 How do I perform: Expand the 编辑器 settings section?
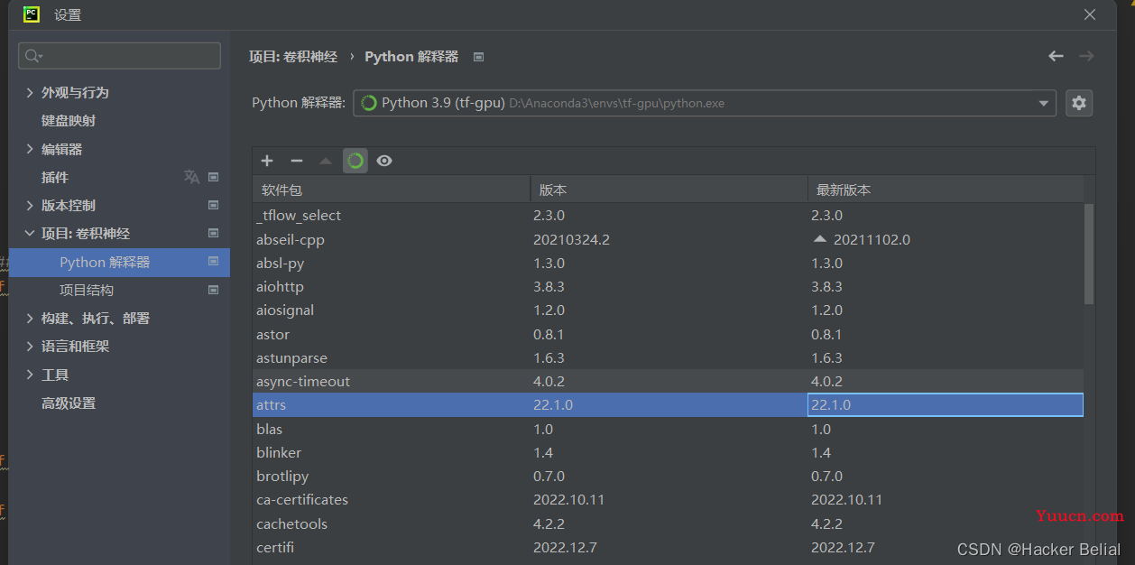pos(30,150)
